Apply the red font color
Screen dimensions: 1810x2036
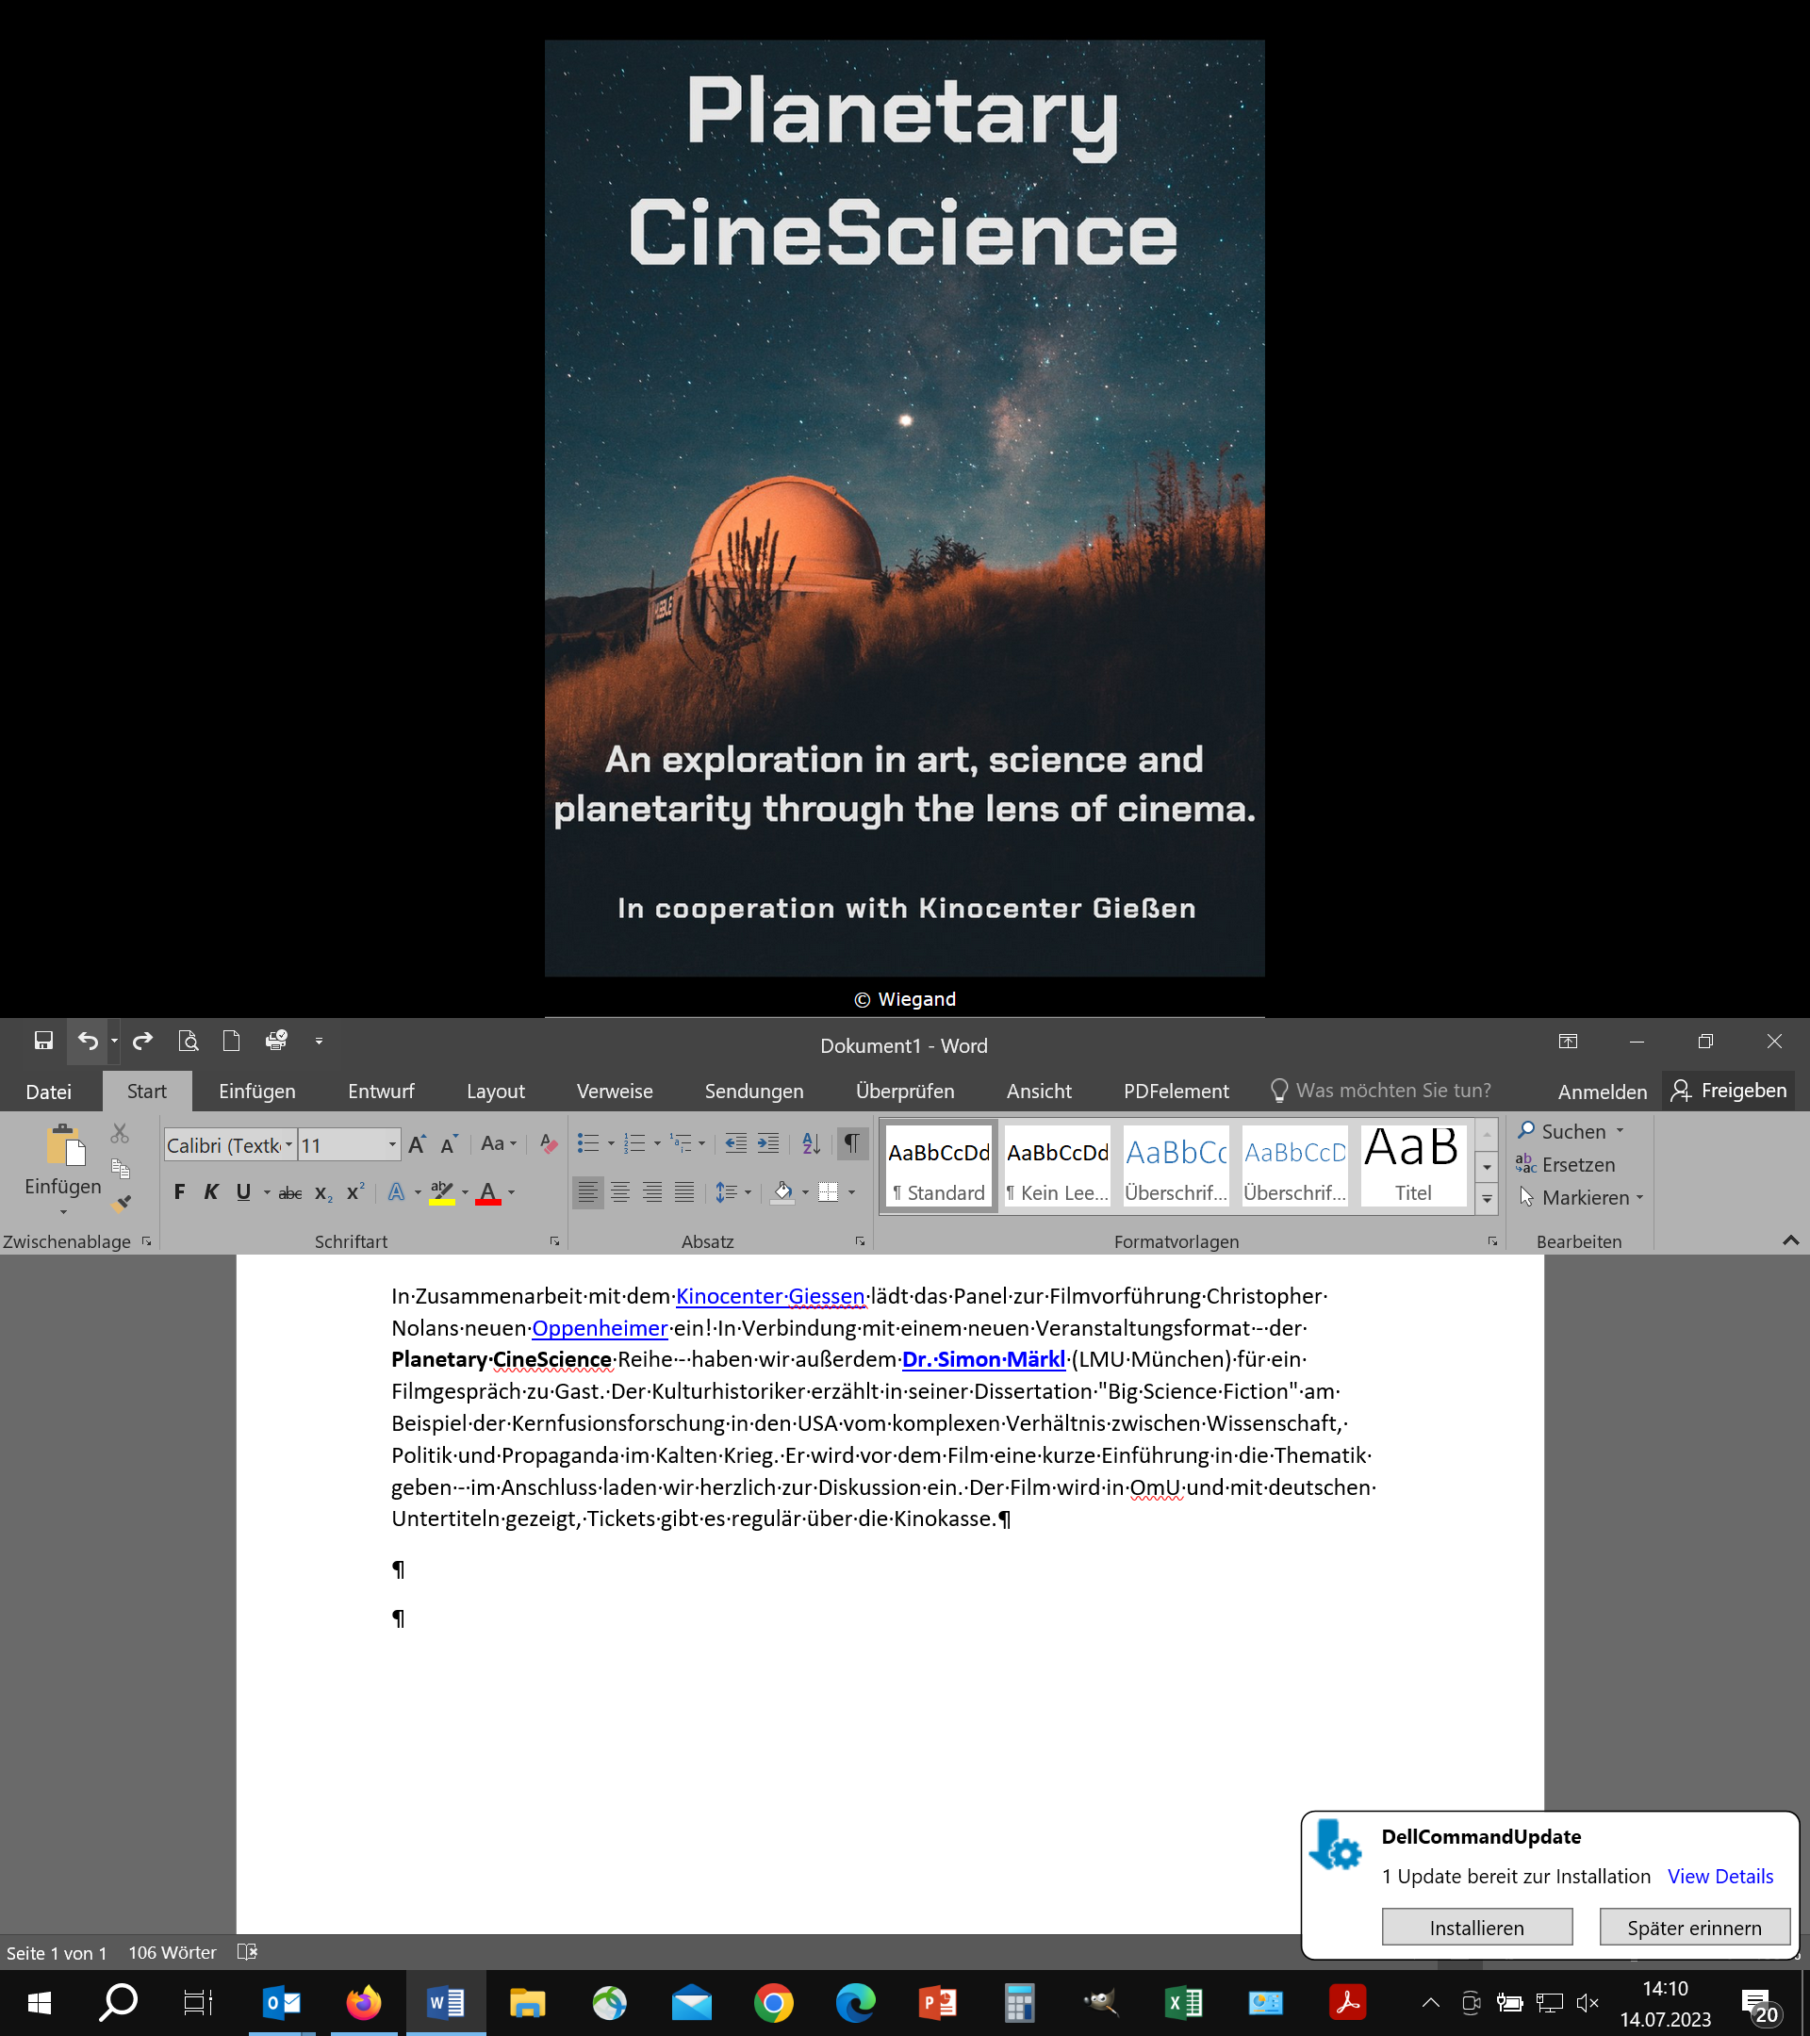(x=488, y=1192)
